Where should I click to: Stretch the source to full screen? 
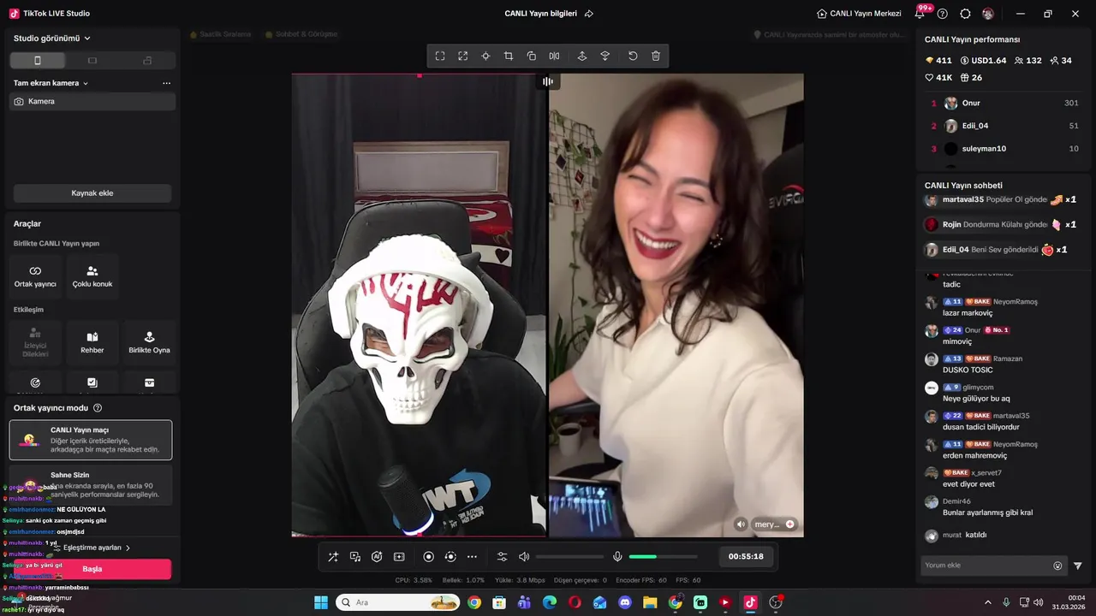pos(462,56)
